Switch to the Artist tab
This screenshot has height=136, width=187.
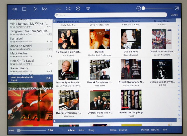(x=81, y=130)
